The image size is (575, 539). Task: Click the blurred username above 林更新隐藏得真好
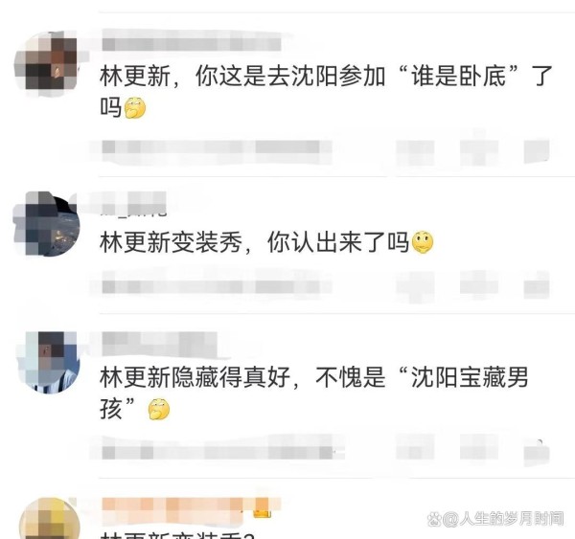159,344
